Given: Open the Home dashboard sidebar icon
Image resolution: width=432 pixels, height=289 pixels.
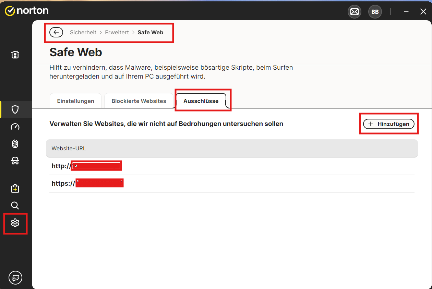Looking at the screenshot, I should click(x=15, y=55).
